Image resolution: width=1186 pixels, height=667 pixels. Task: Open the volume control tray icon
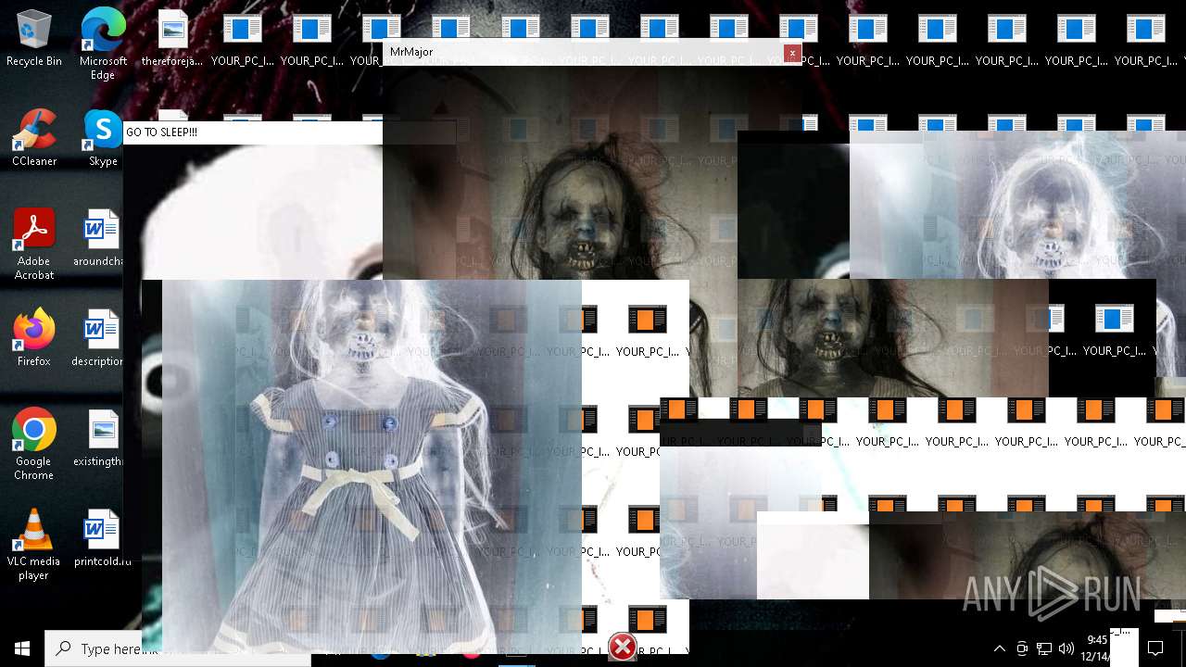[1066, 648]
